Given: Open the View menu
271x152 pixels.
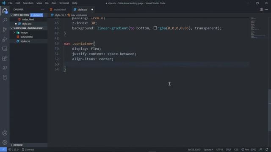Looking at the screenshot, I should pos(39,3).
